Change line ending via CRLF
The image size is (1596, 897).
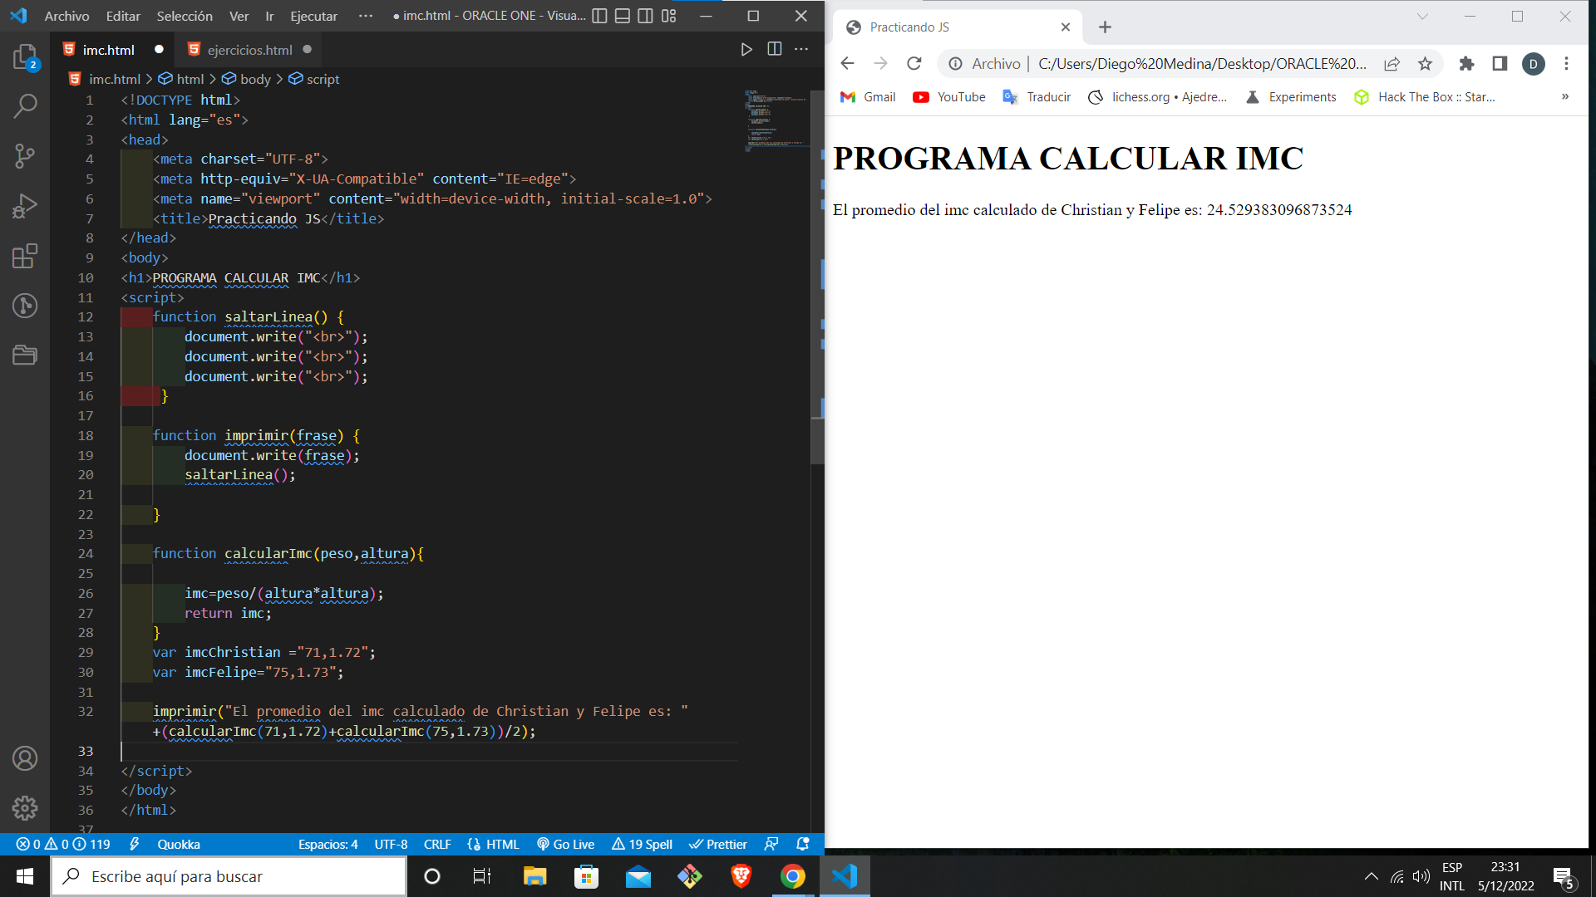[x=437, y=844]
